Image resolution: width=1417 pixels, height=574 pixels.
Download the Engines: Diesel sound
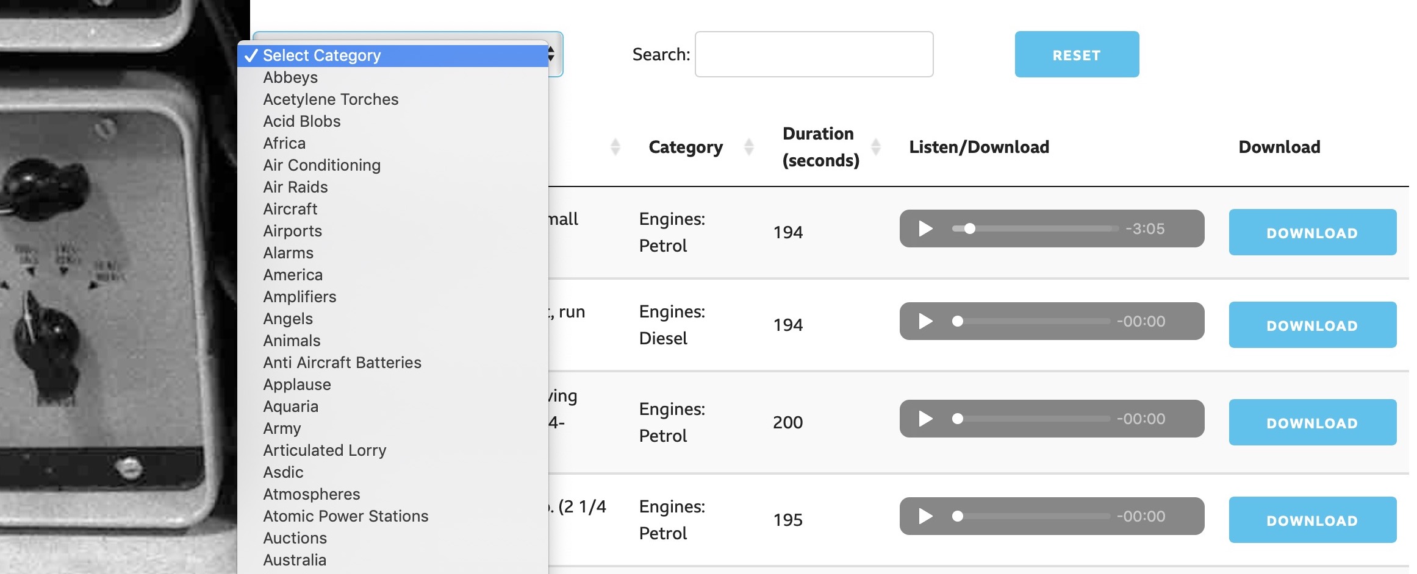point(1312,325)
